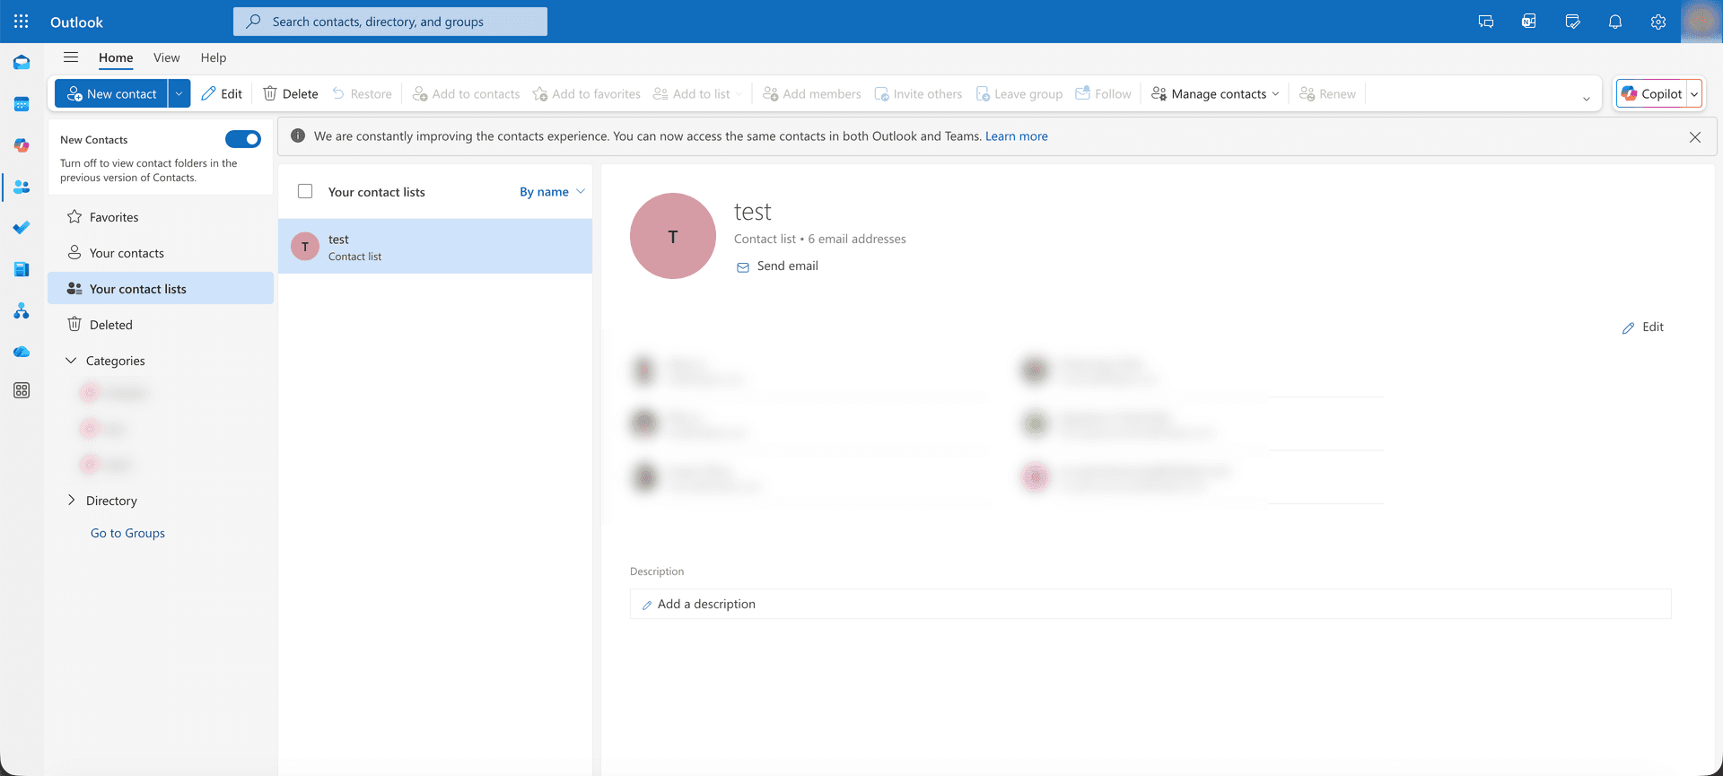Open the Copilot button dropdown arrow
Screen dimensions: 1723x776
[1694, 93]
